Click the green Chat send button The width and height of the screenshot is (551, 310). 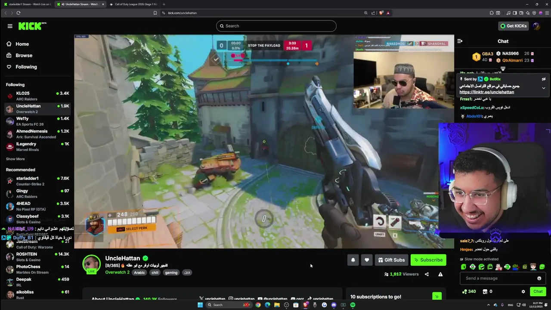coord(538,291)
